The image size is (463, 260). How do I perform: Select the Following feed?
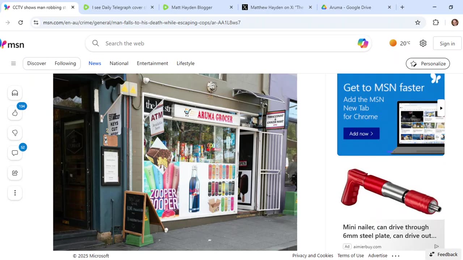pyautogui.click(x=65, y=63)
